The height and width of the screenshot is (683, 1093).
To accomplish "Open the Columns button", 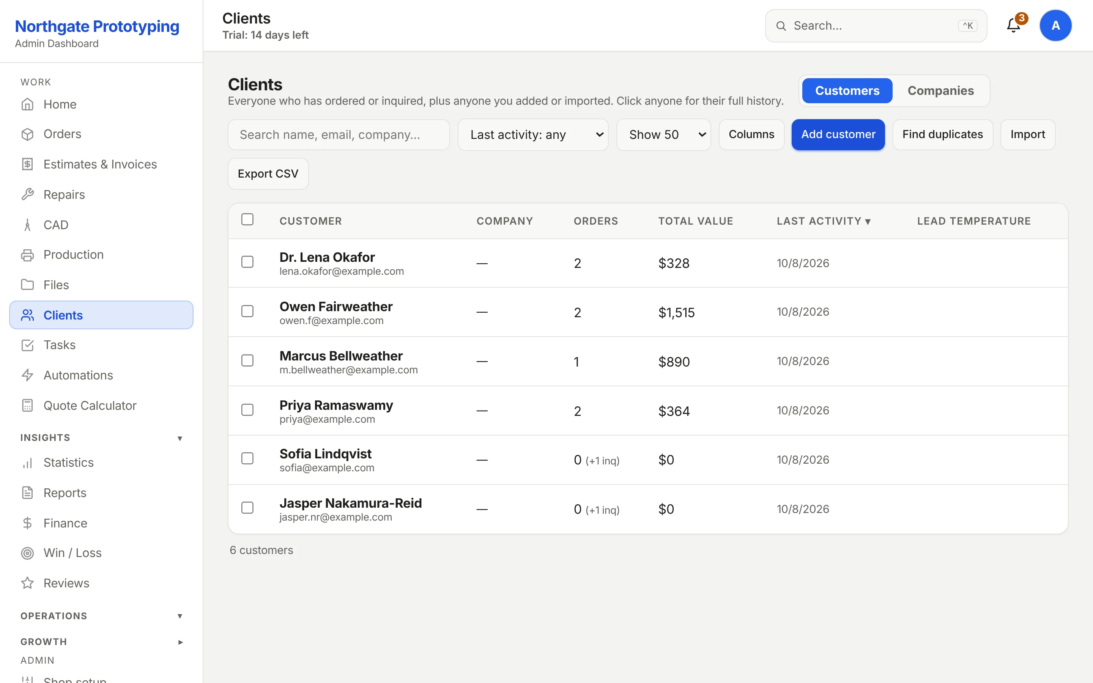I will pyautogui.click(x=751, y=135).
